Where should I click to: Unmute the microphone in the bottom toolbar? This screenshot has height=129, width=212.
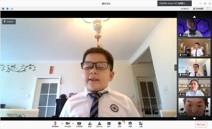55,124
